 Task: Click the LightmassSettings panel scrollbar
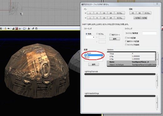coord(157,103)
